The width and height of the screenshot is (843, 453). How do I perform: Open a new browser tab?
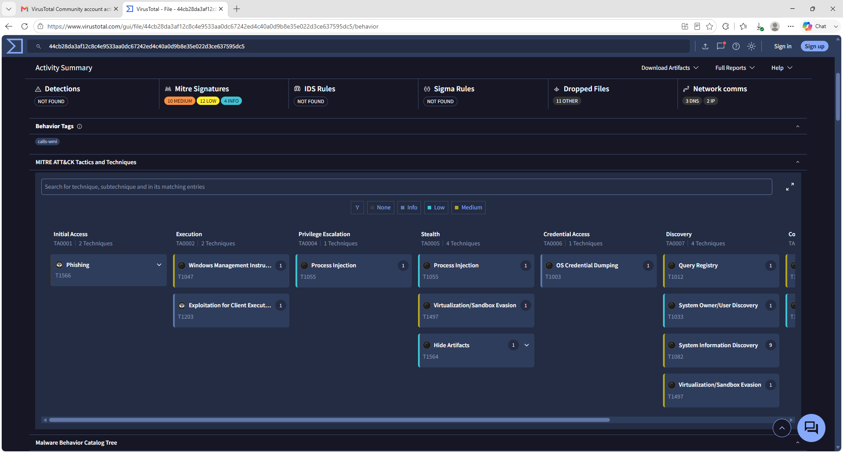click(237, 9)
